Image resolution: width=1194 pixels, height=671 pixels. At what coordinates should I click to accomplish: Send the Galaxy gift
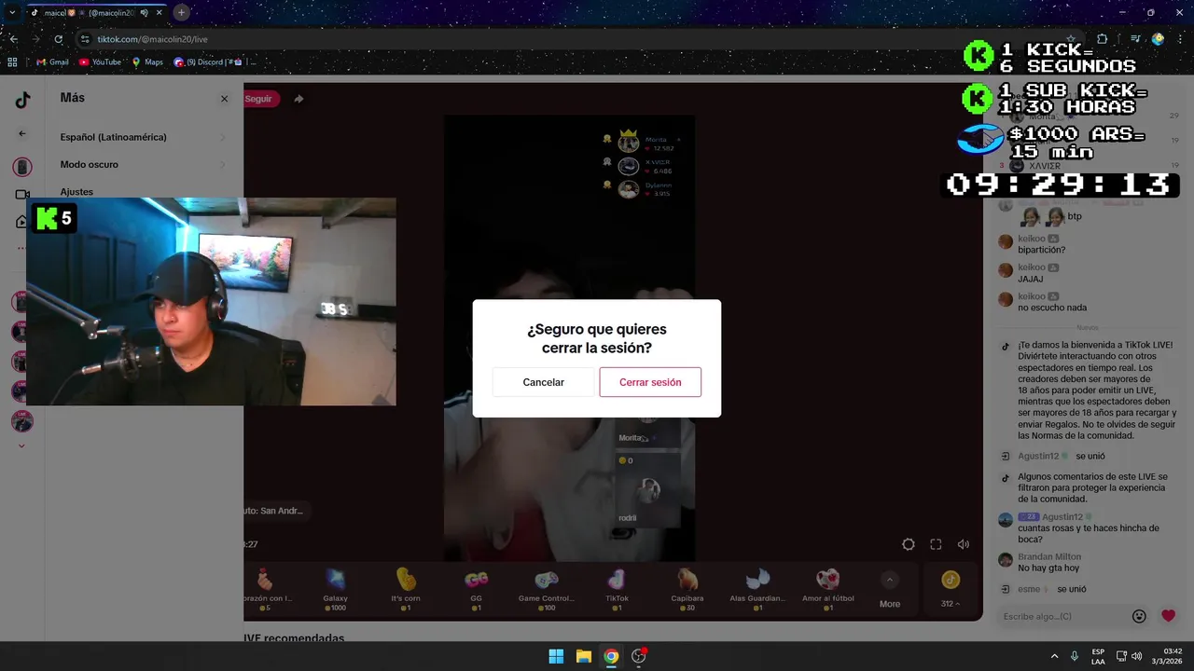coord(335,588)
